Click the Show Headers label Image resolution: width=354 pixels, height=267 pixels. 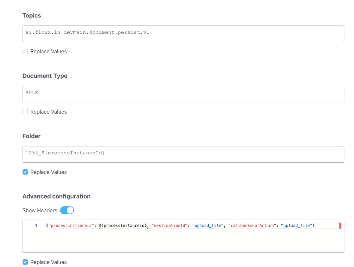[x=40, y=210]
